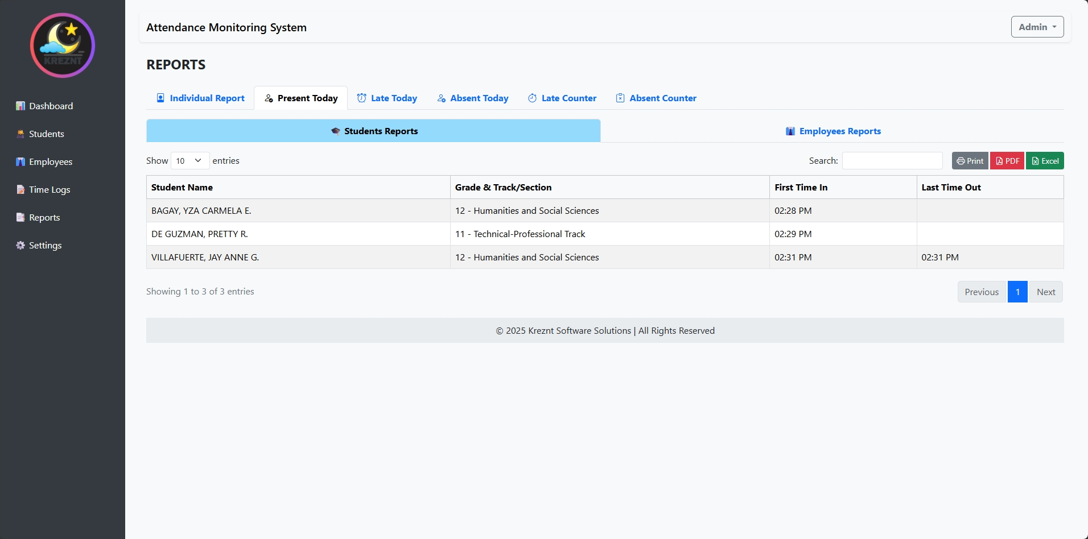
Task: Click Villafuerte's 02:31 PM Last Time Out cell
Action: tap(990, 257)
